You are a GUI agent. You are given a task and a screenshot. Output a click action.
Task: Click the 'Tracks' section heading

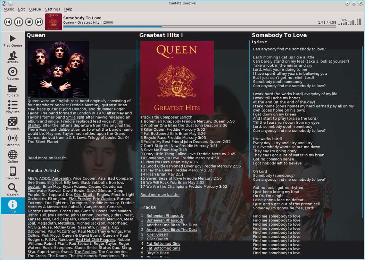point(148,208)
